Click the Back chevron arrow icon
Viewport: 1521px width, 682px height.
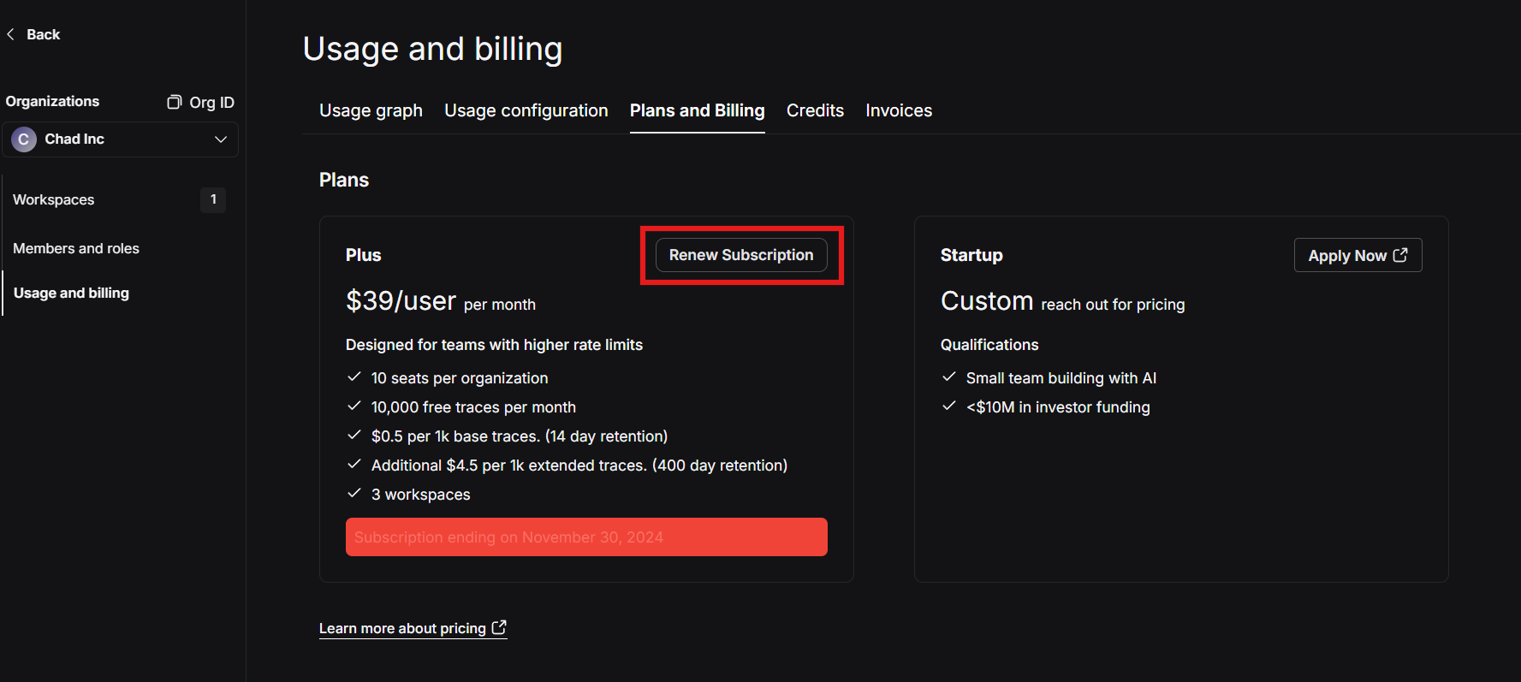10,34
